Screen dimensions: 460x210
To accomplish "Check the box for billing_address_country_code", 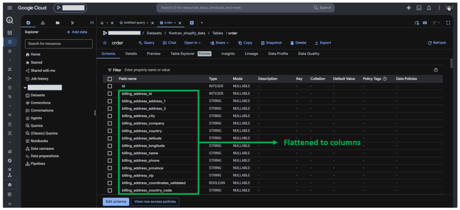I will (x=110, y=190).
